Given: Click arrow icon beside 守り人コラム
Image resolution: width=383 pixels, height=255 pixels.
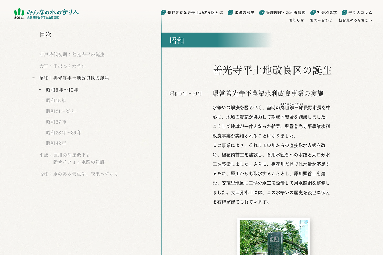Looking at the screenshot, I should pyautogui.click(x=344, y=12).
